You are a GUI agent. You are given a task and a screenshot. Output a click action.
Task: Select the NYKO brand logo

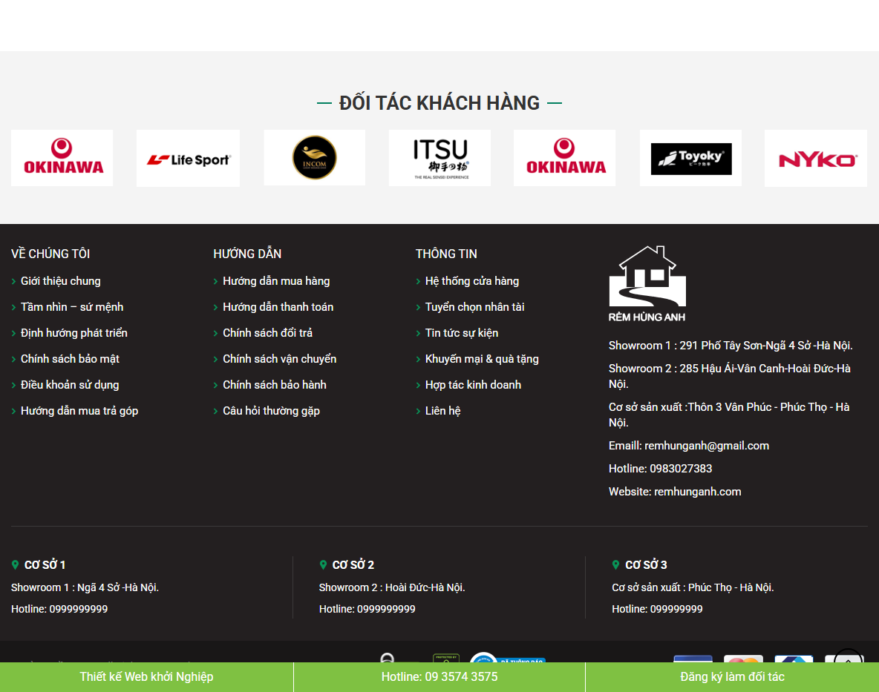pos(815,157)
